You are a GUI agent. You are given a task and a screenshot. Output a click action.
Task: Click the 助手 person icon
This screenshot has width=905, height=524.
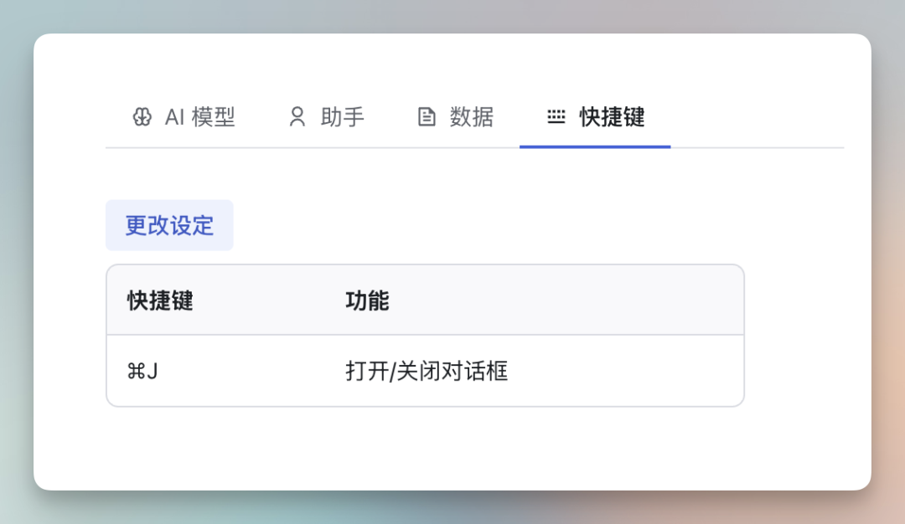pos(297,117)
